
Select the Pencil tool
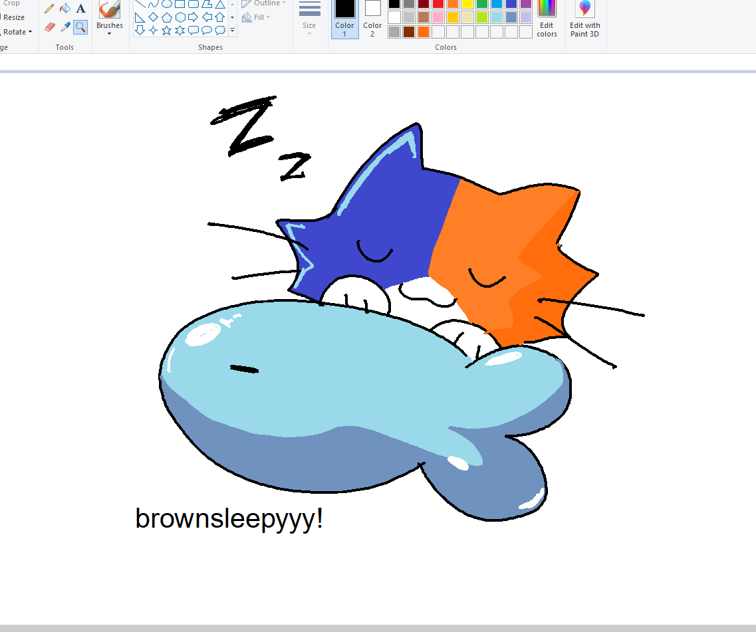click(49, 9)
